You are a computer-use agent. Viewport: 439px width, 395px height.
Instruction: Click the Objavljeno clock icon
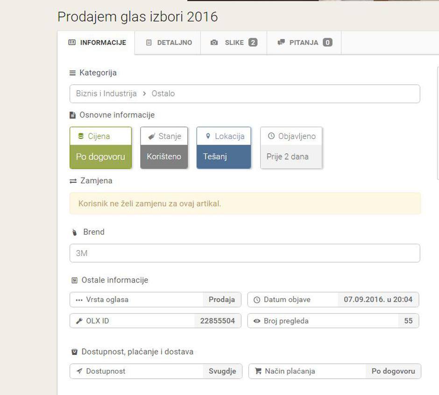coord(271,136)
